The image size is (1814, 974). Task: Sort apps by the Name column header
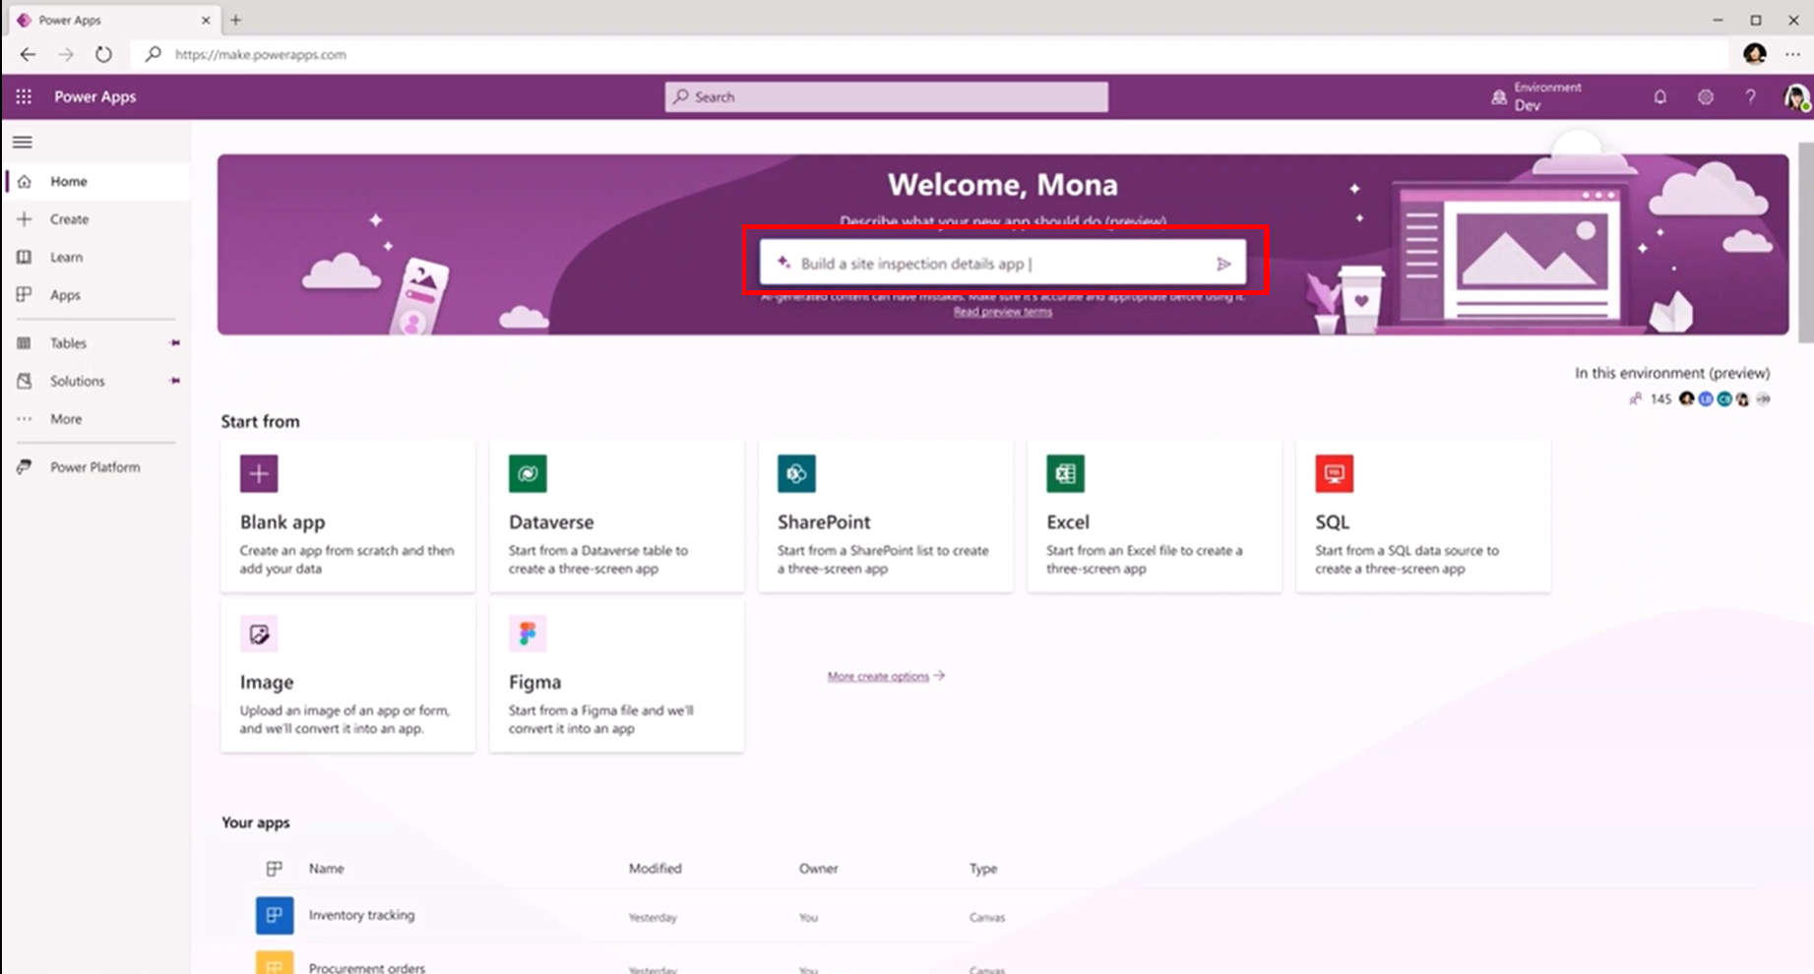(x=327, y=869)
